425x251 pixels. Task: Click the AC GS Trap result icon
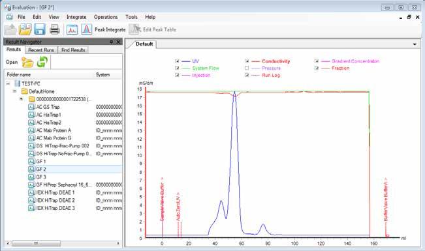(31, 107)
